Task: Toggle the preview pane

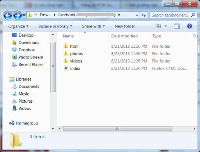Action: click(x=177, y=26)
